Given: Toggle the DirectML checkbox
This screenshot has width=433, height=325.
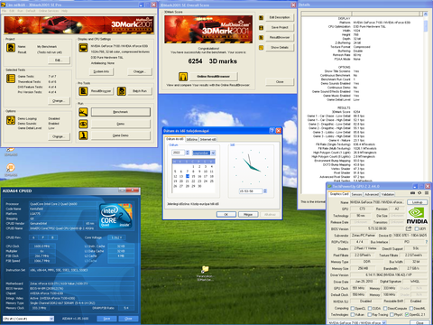Looking at the screenshot, I should pyautogui.click(x=410, y=308).
